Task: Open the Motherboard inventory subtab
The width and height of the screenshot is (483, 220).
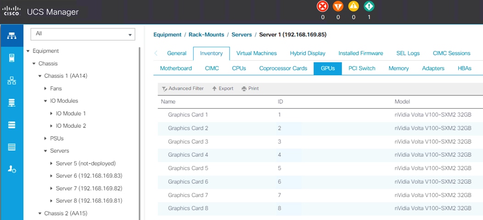Action: (176, 68)
